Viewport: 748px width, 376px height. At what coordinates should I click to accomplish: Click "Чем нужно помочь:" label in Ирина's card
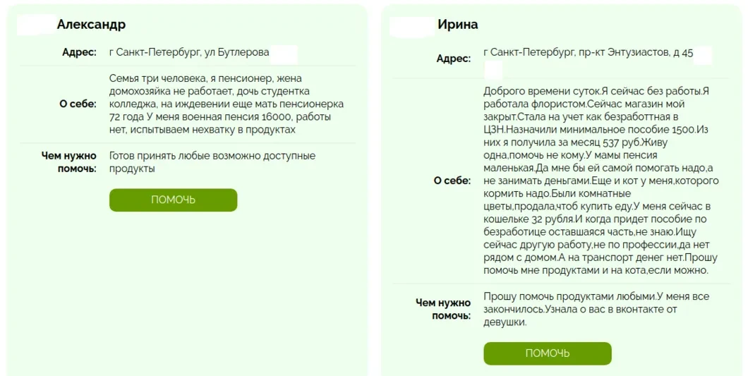click(442, 309)
